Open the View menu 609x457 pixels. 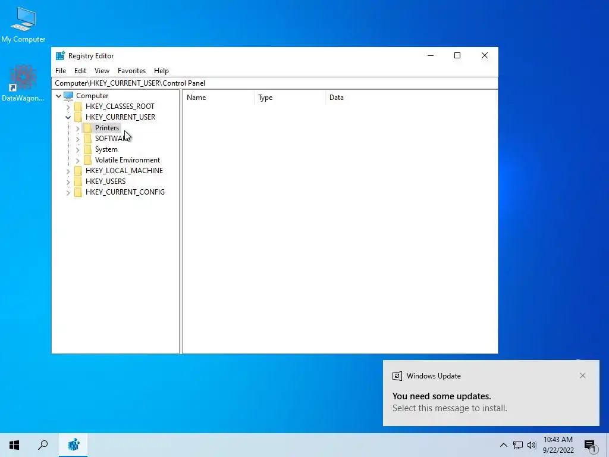tap(102, 71)
